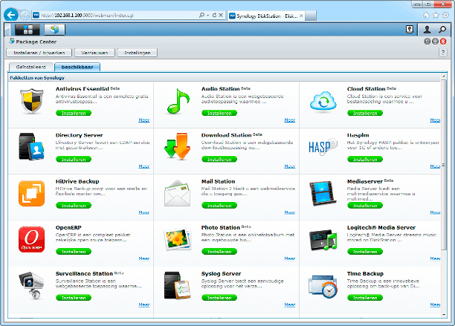Select the Package Center taskbar icon

(54, 30)
